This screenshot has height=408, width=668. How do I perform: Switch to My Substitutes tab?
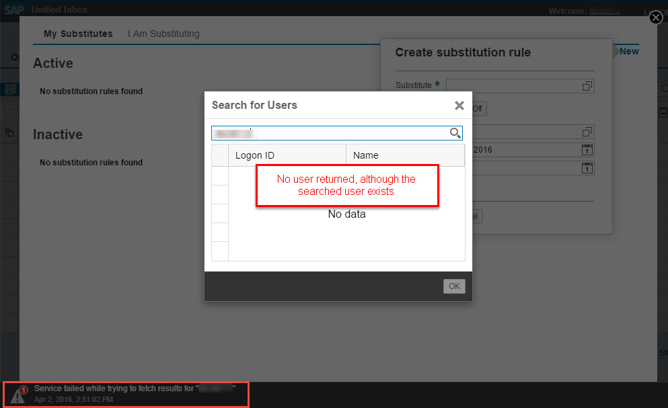78,34
